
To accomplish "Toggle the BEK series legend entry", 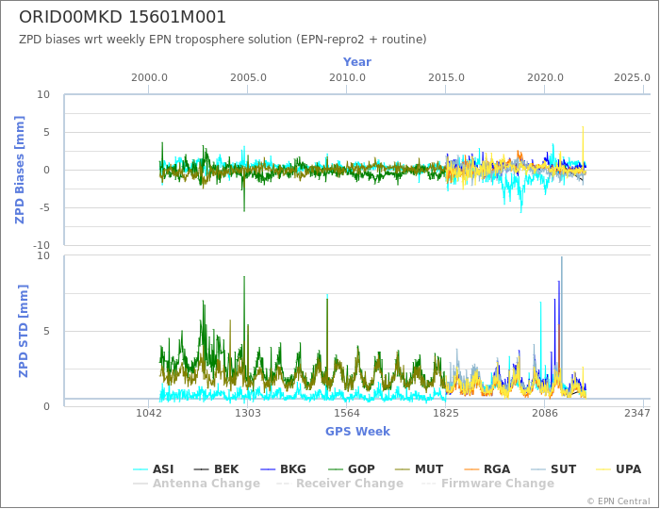I will point(216,469).
